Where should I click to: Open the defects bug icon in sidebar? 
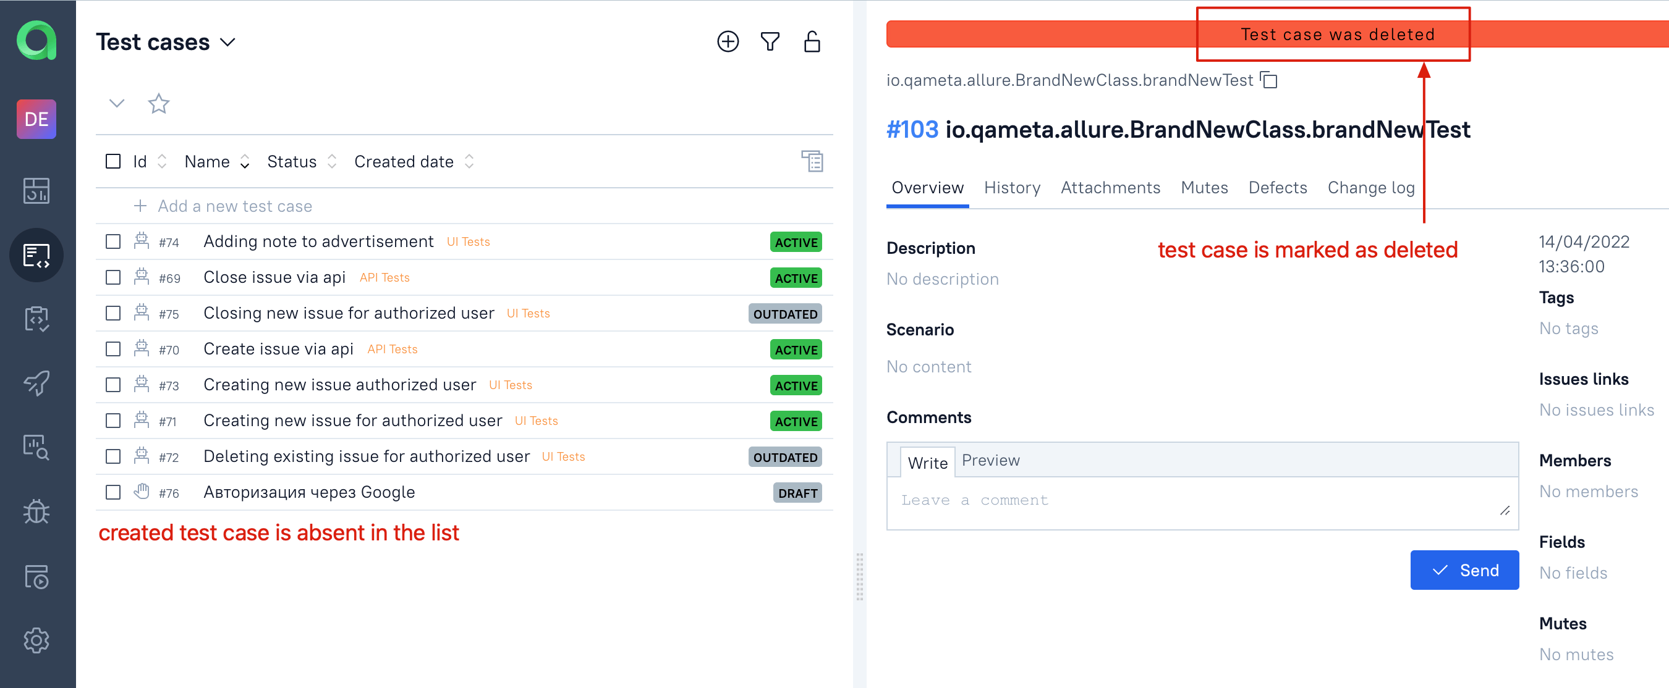click(36, 511)
